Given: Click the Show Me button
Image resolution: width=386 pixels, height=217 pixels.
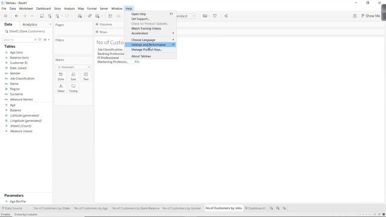Looking at the screenshot, I should (x=371, y=16).
